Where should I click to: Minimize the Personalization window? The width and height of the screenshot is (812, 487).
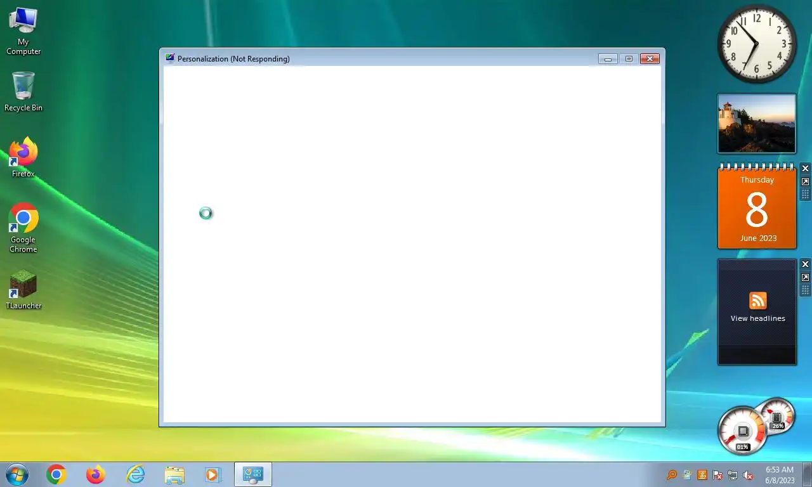608,58
